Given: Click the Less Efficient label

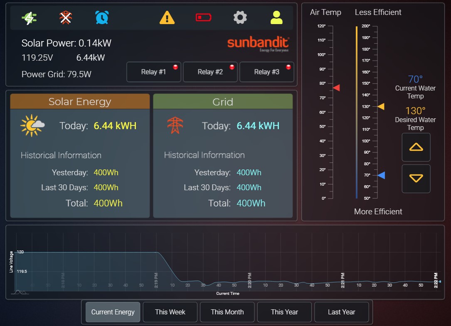Looking at the screenshot, I should pos(378,12).
